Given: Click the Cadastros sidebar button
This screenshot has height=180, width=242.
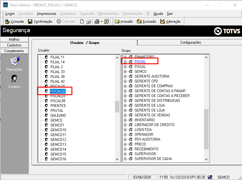Looking at the screenshot, I should (x=14, y=45).
